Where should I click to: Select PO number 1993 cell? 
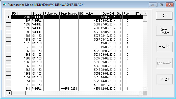tap(21, 24)
